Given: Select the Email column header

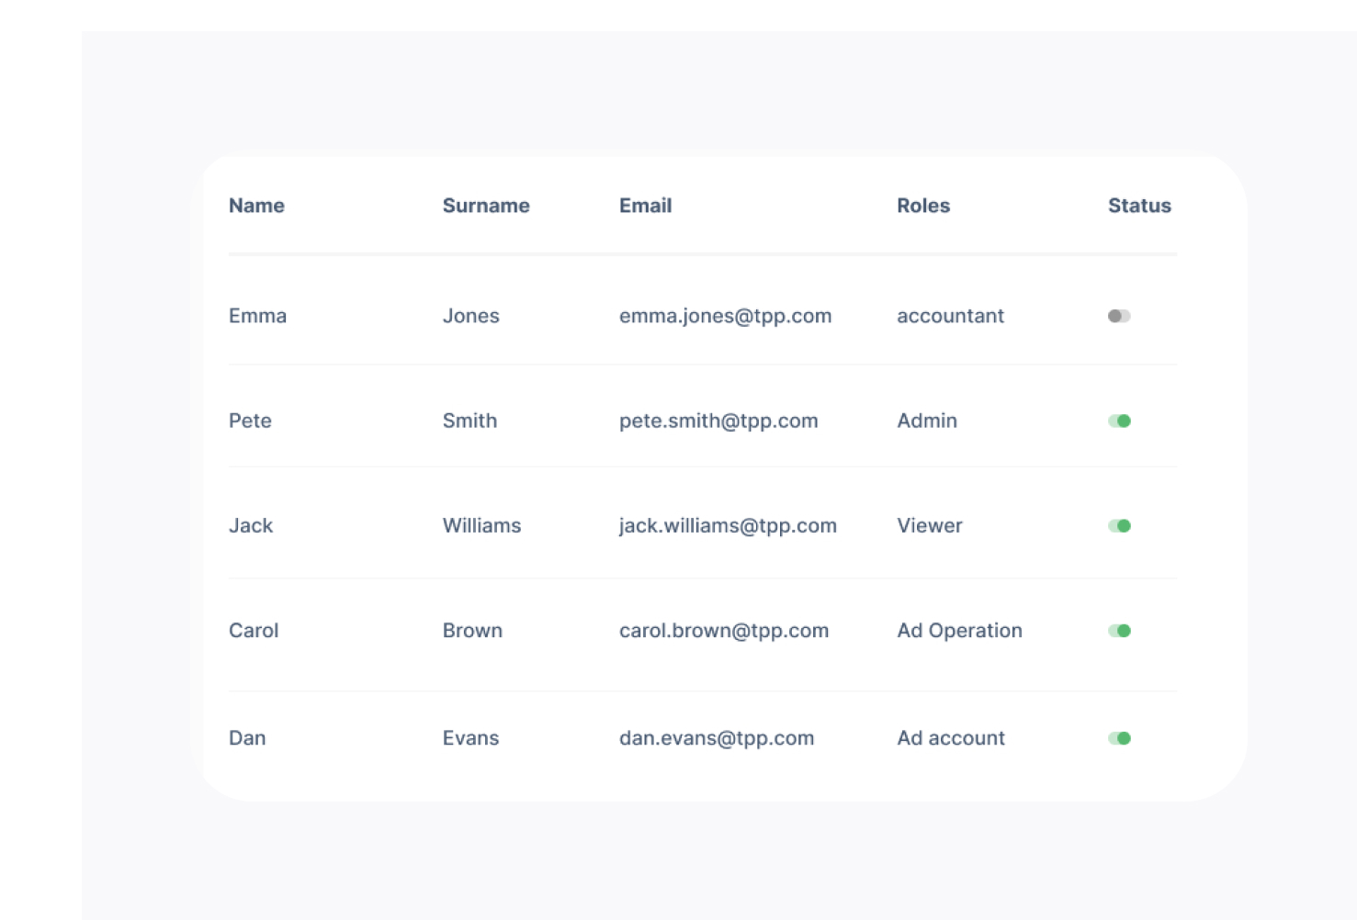Looking at the screenshot, I should (x=645, y=206).
